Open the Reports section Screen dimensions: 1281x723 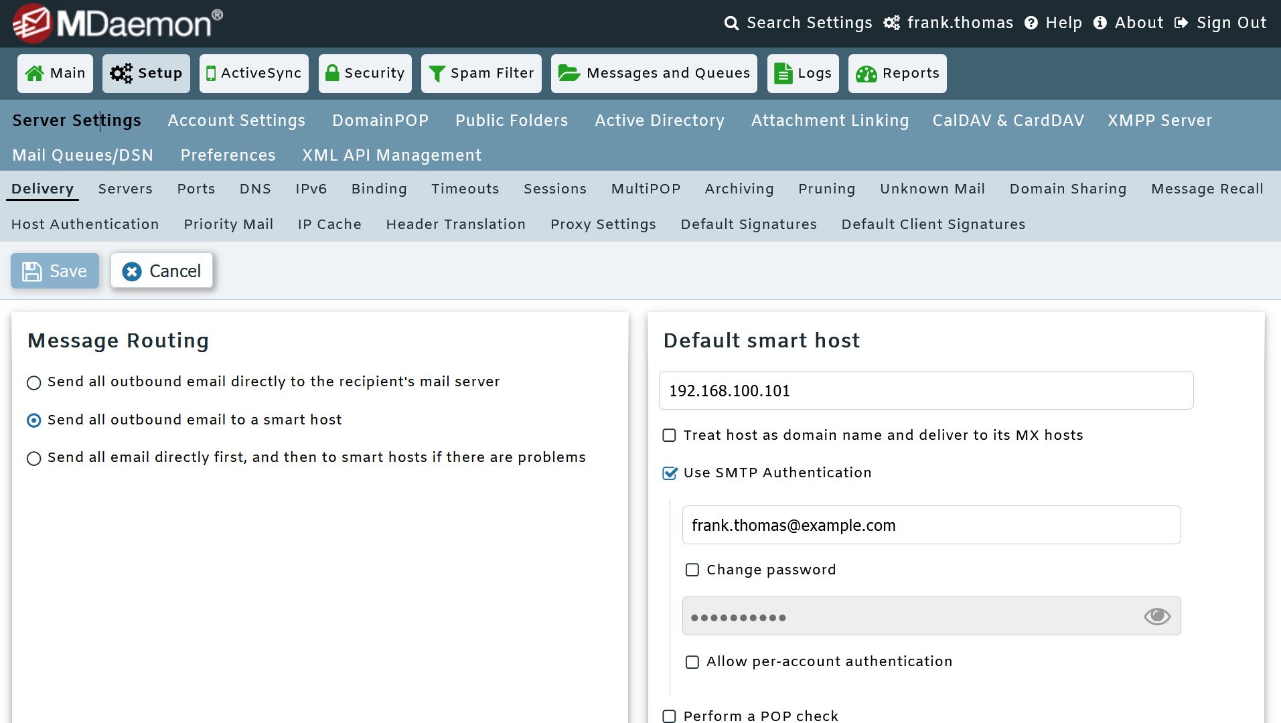tap(897, 73)
